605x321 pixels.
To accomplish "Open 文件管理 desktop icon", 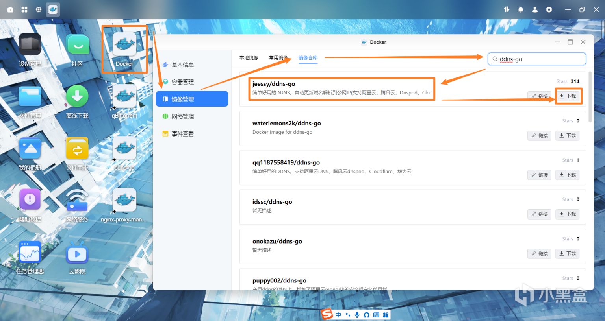I will coord(30,101).
